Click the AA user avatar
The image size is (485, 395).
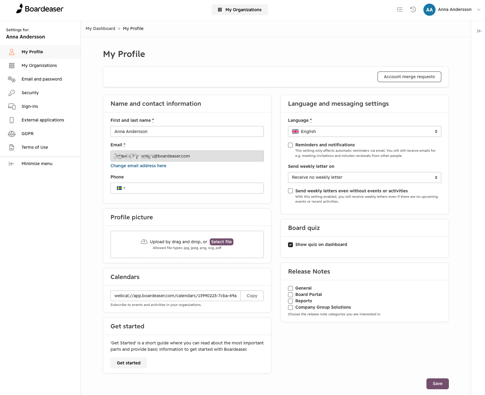point(429,10)
